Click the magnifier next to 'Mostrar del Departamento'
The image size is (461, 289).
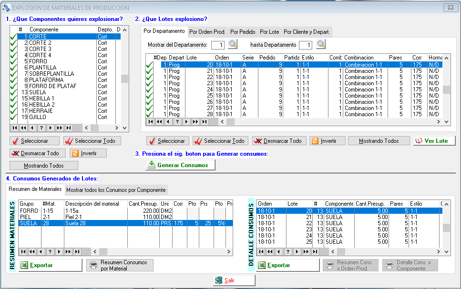pos(232,45)
